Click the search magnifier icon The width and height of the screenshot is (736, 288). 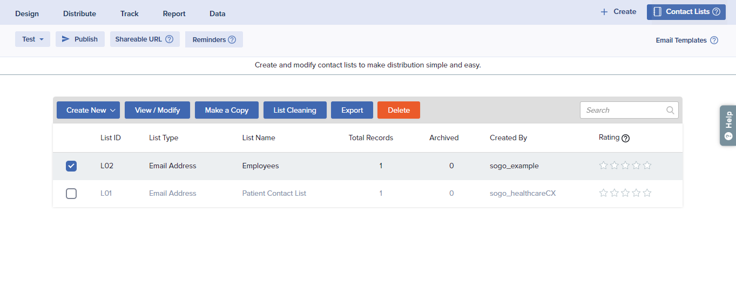(670, 110)
